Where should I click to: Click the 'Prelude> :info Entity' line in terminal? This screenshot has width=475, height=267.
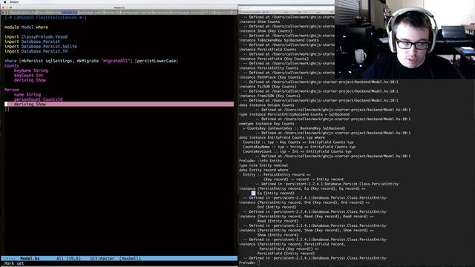(261, 161)
